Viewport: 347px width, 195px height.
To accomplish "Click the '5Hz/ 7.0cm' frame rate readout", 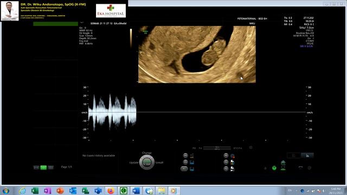I will (306, 28).
